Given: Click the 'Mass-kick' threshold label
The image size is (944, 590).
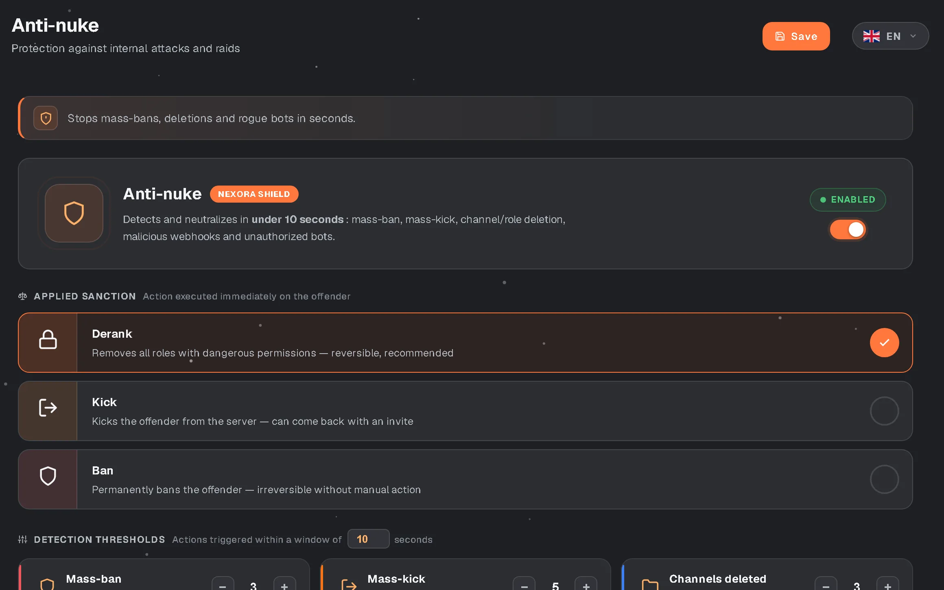Looking at the screenshot, I should [x=396, y=579].
